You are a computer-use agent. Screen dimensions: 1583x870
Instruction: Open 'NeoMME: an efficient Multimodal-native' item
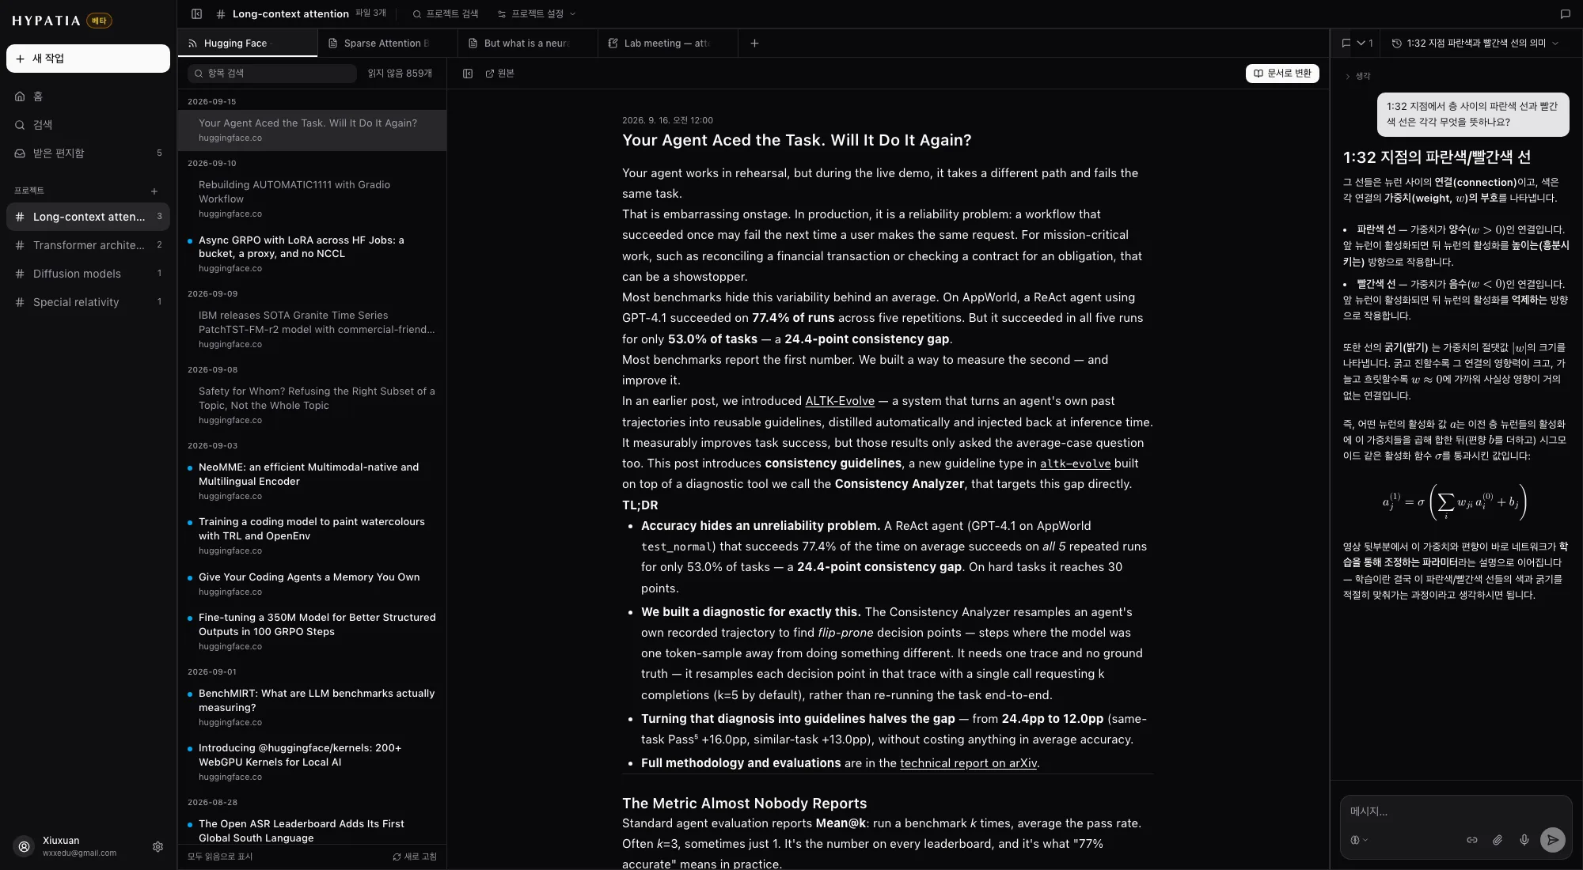coord(312,481)
